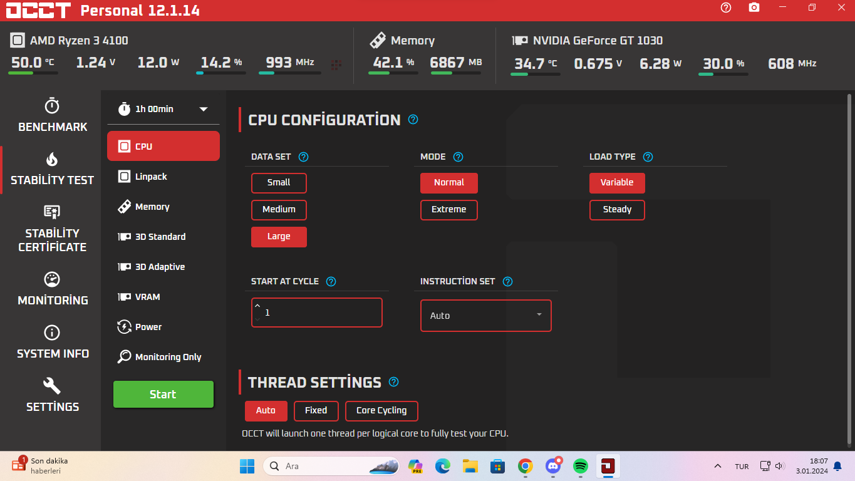
Task: Select the 3D Adaptive test
Action: [163, 267]
